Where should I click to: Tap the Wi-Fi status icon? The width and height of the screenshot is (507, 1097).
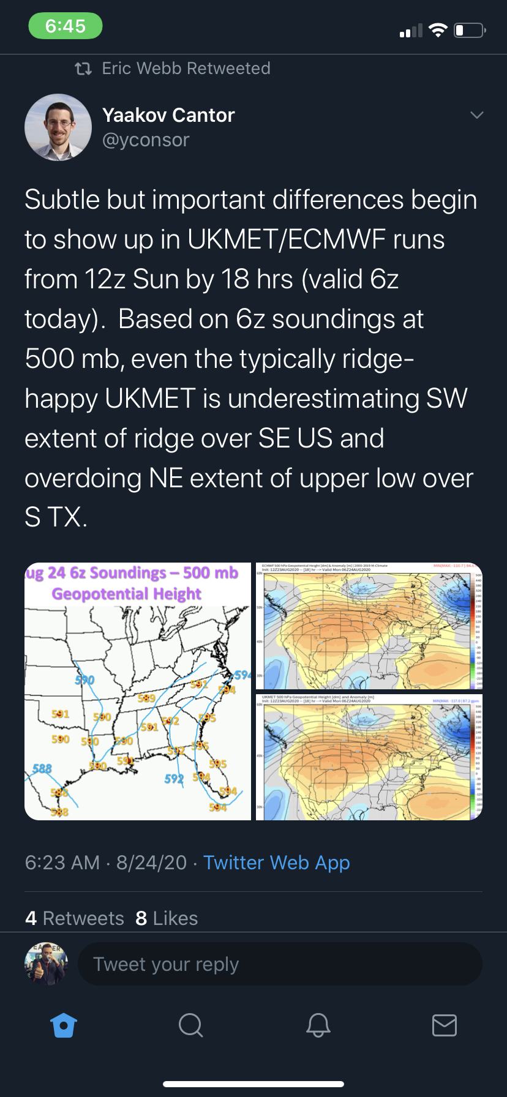pyautogui.click(x=438, y=30)
